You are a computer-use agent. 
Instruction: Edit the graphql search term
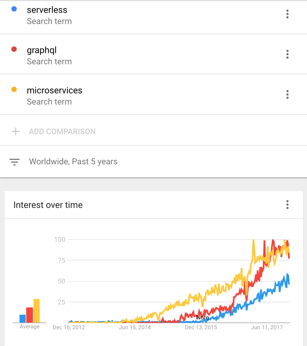point(42,50)
